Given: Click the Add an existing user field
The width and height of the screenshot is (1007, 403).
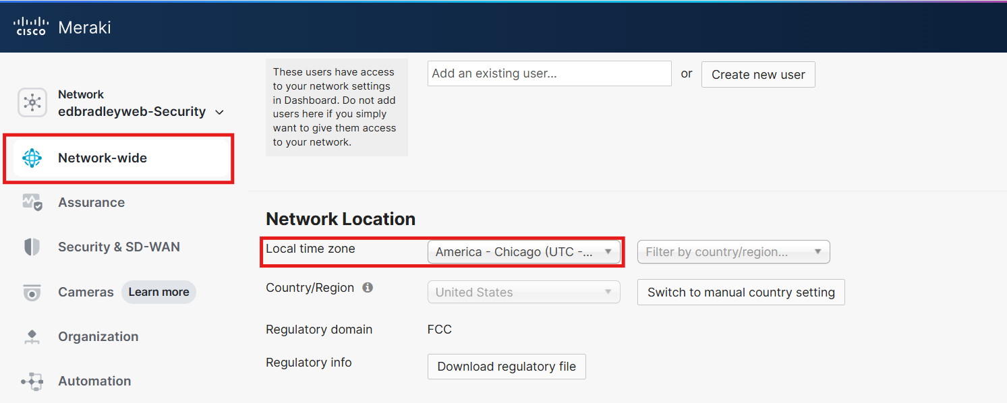Looking at the screenshot, I should [548, 73].
